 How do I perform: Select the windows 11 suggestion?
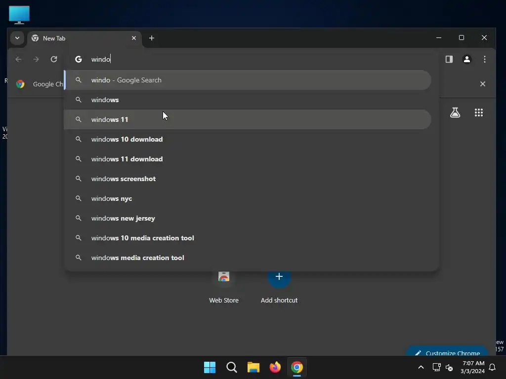click(248, 119)
